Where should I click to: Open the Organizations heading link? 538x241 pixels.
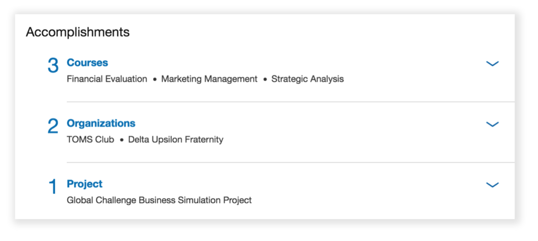click(x=101, y=123)
